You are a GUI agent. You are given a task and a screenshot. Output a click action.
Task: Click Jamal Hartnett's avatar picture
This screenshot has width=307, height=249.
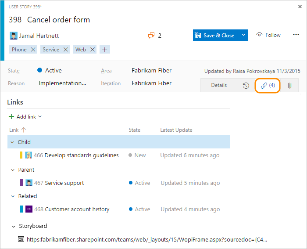[14, 36]
